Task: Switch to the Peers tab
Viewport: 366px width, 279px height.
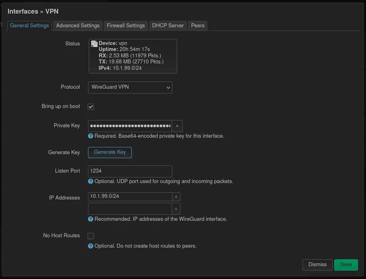Action: [x=198, y=25]
